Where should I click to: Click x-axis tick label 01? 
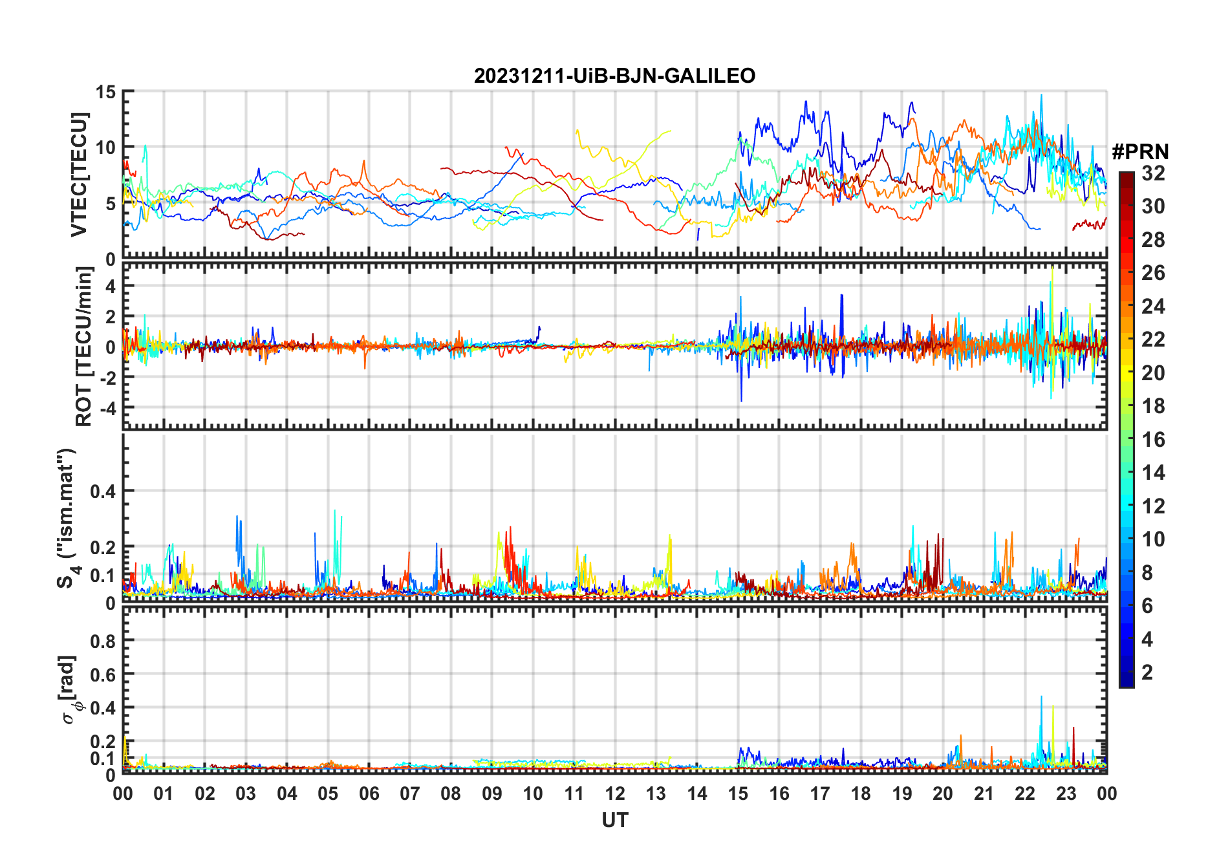pyautogui.click(x=164, y=793)
